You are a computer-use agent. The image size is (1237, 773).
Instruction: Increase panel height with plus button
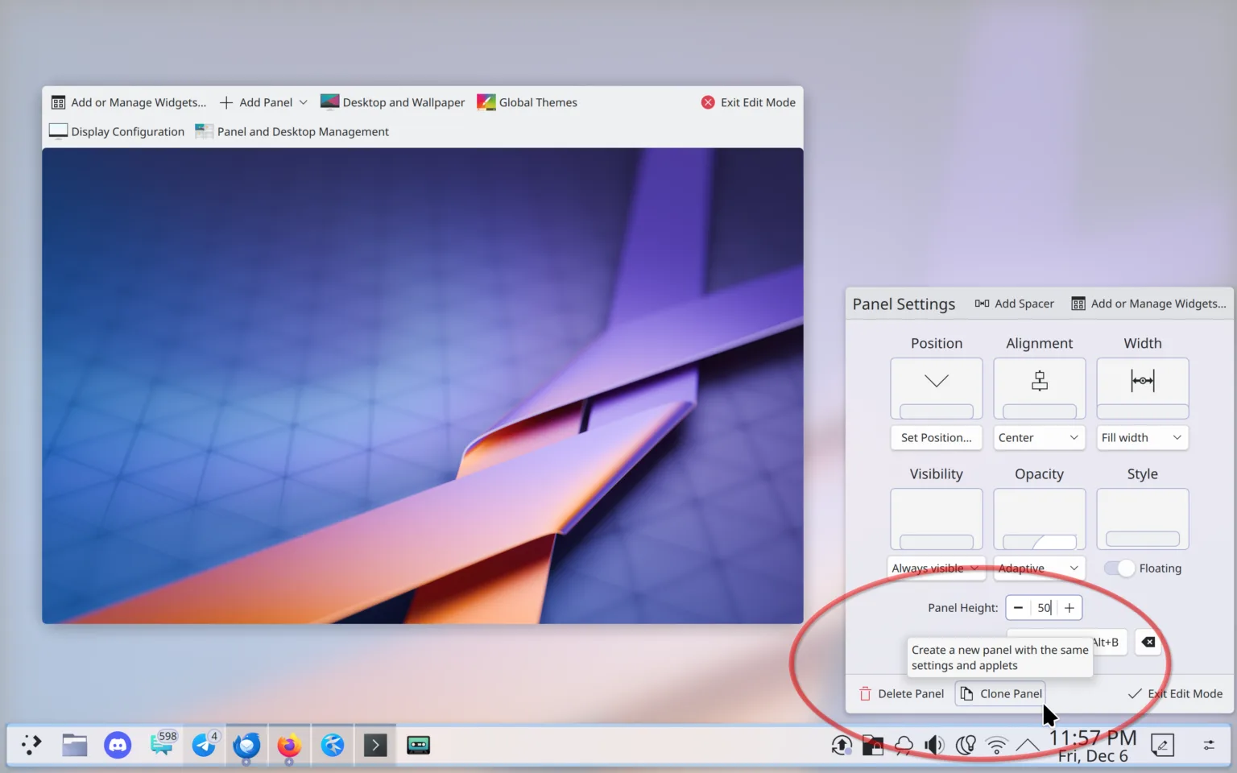tap(1069, 608)
